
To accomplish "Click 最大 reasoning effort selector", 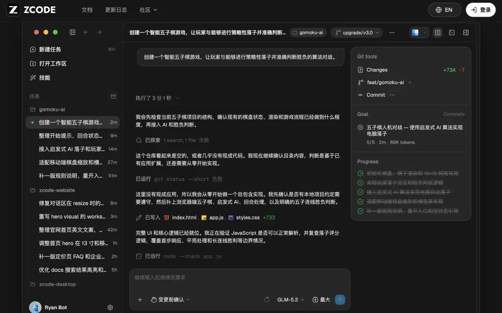I will pos(321,300).
